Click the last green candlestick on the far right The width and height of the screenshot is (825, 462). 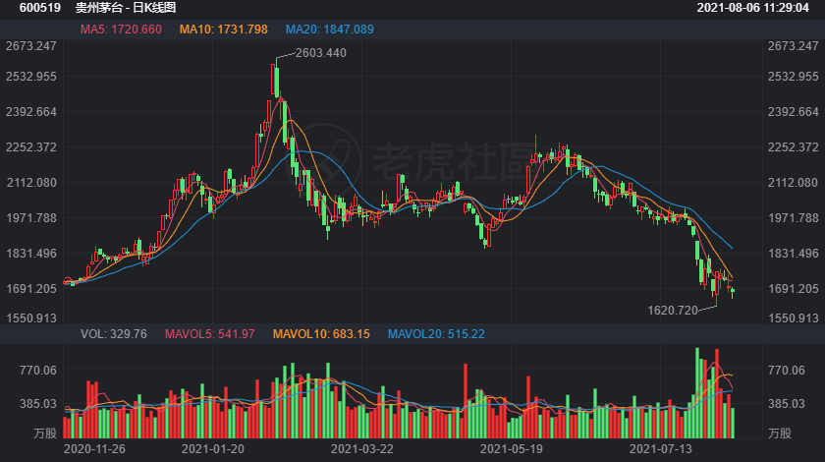tap(733, 292)
